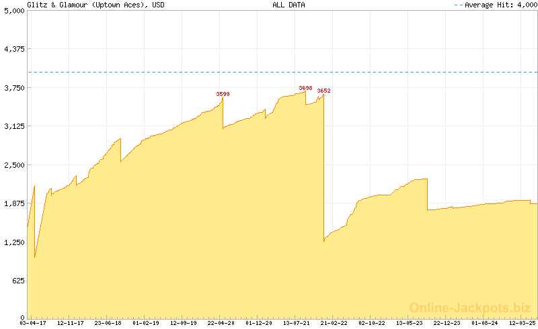Viewport: 538px width, 329px height.
Task: Click the 12-03-25 date on the x-axis
Action: pos(523,323)
